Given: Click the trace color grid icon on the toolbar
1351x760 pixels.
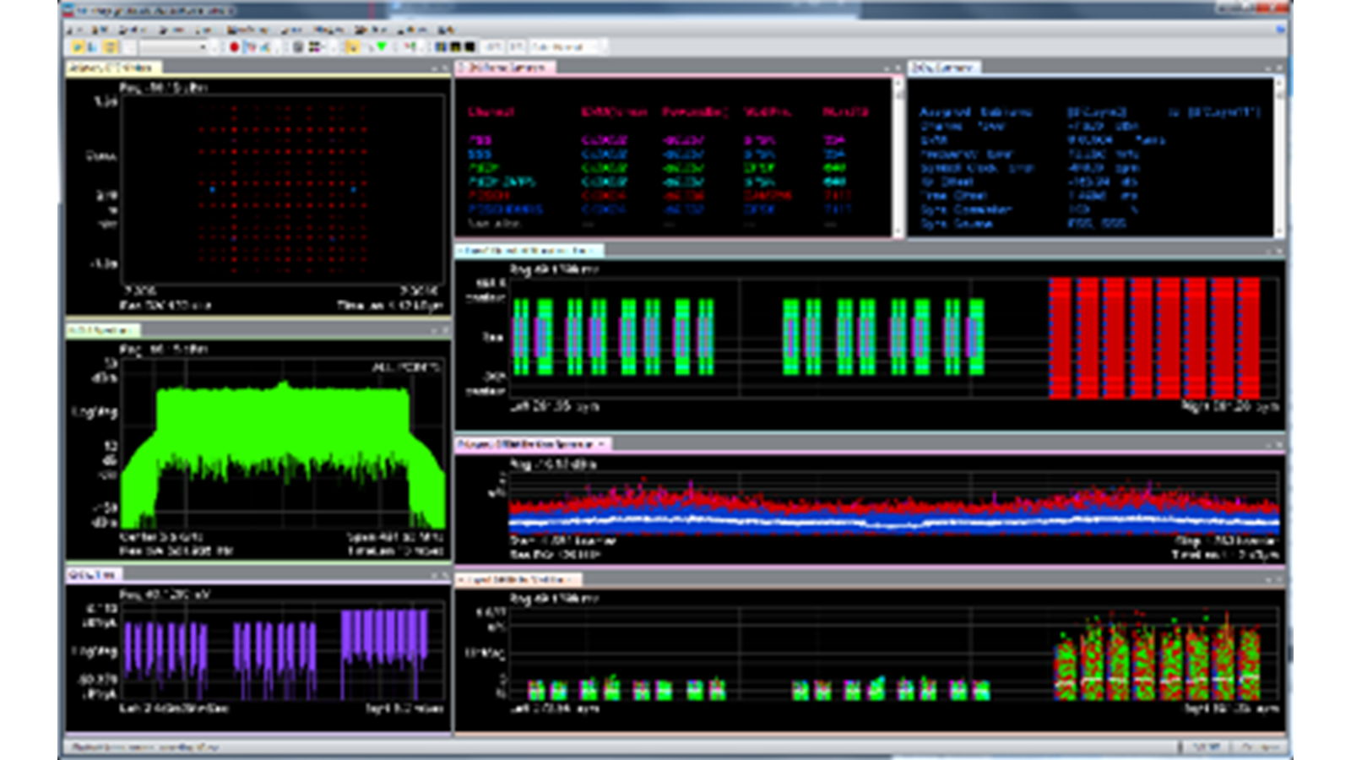Looking at the screenshot, I should [x=314, y=48].
